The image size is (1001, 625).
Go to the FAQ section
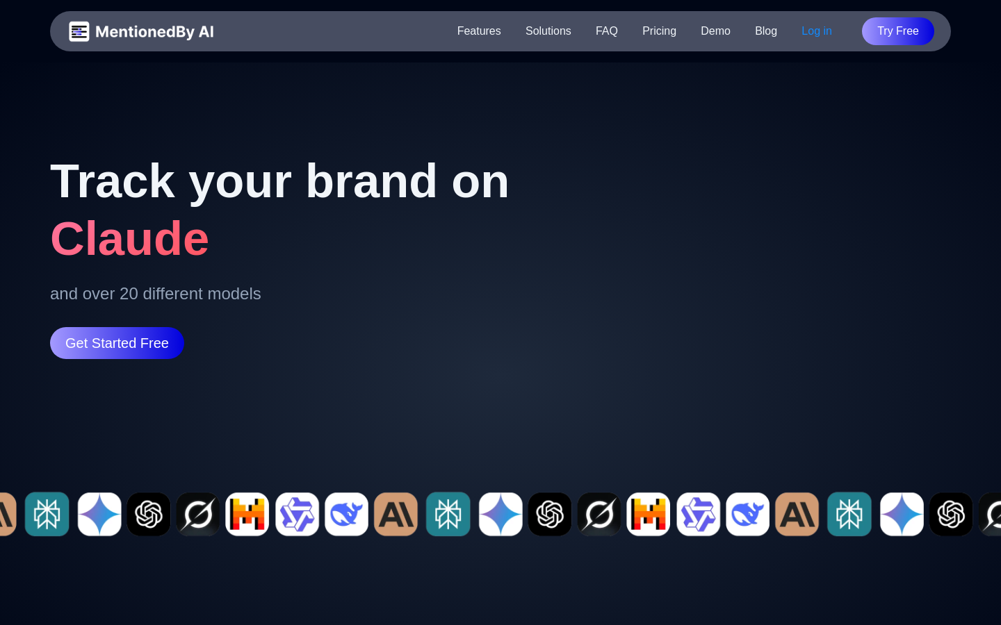pos(607,31)
